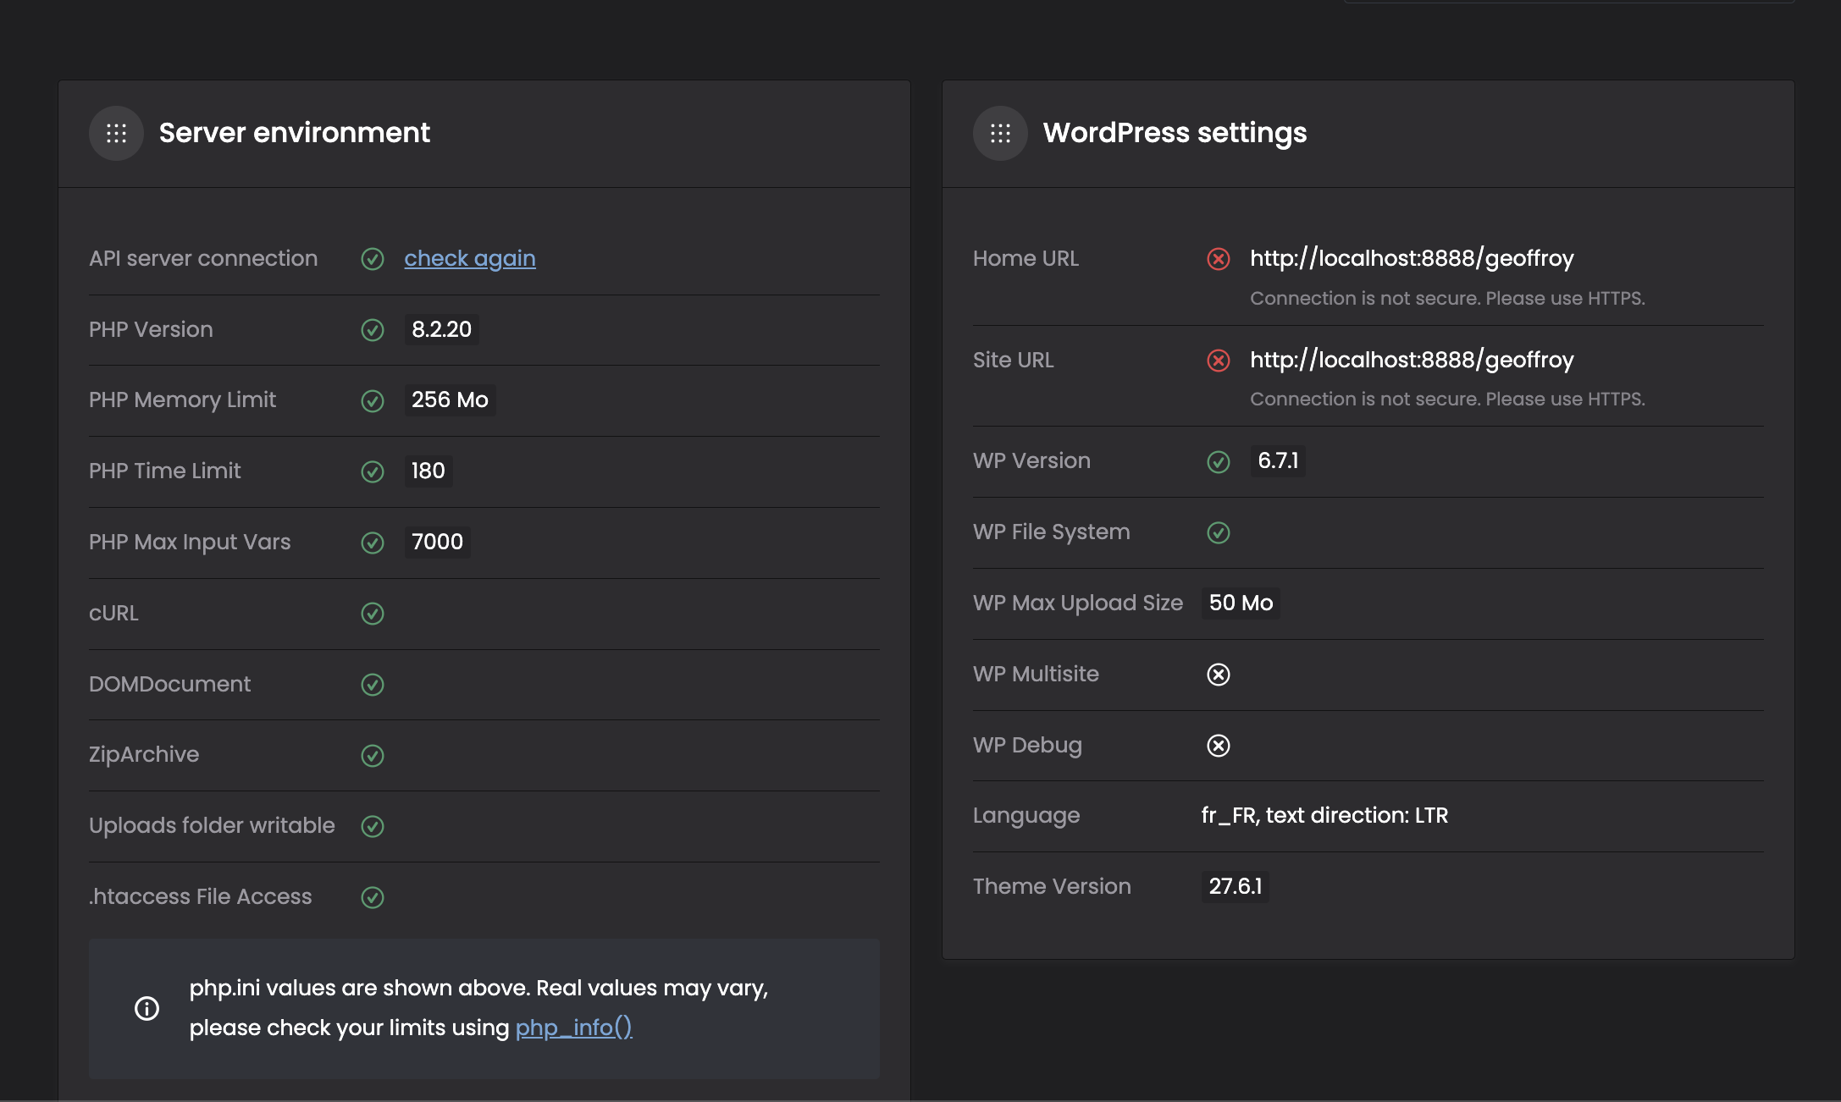Click the PHP Max Input Vars check icon
The width and height of the screenshot is (1841, 1102).
tap(373, 543)
